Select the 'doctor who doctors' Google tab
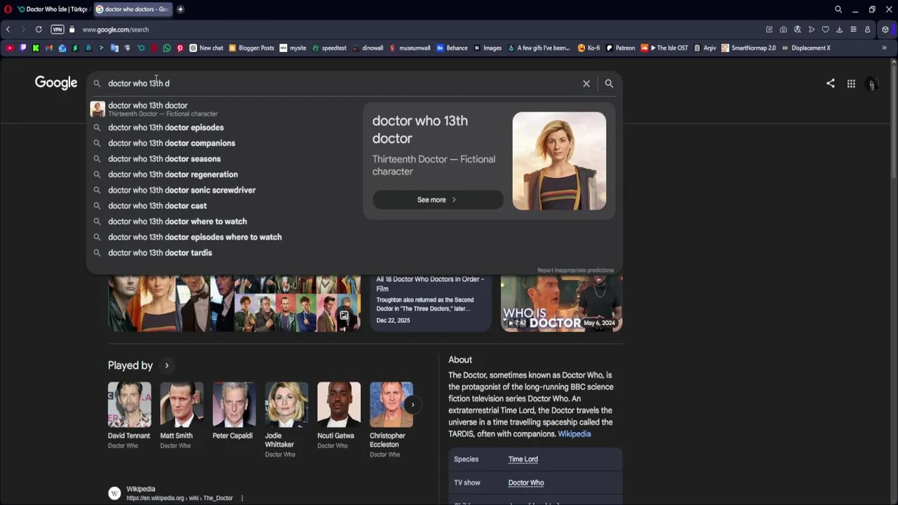Viewport: 898px width, 505px height. point(133,9)
